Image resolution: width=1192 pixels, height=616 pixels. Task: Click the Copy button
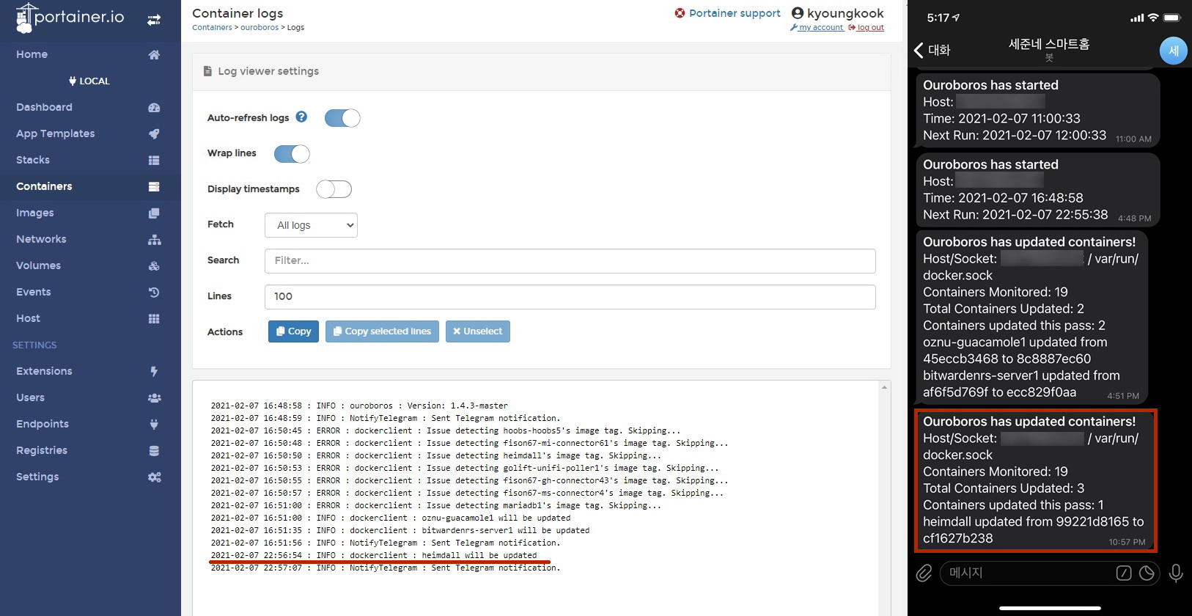pos(293,331)
